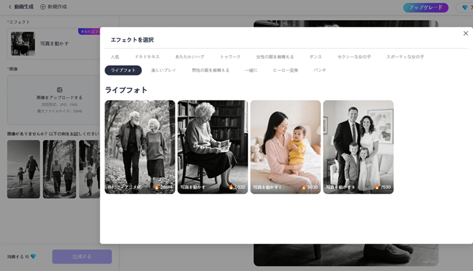Click the 動画生成 title text
The image size is (473, 271).
click(x=24, y=6)
